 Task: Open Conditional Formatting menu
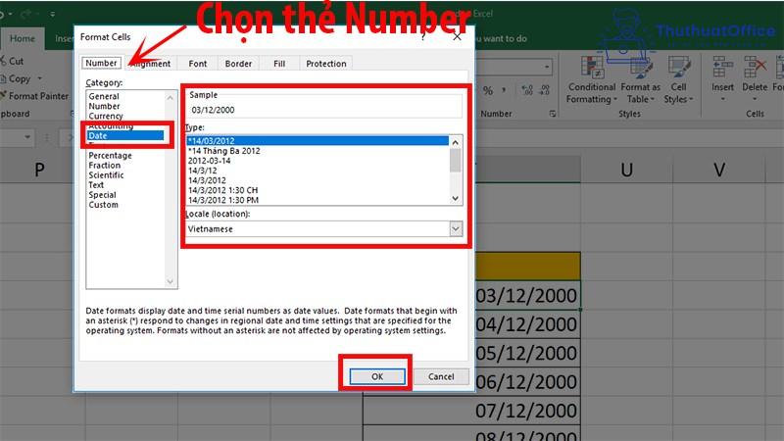[x=591, y=80]
